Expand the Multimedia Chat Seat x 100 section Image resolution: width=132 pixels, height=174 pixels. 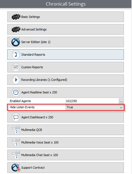[66, 155]
